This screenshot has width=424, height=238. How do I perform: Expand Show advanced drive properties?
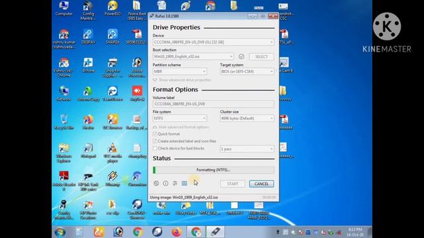point(182,80)
